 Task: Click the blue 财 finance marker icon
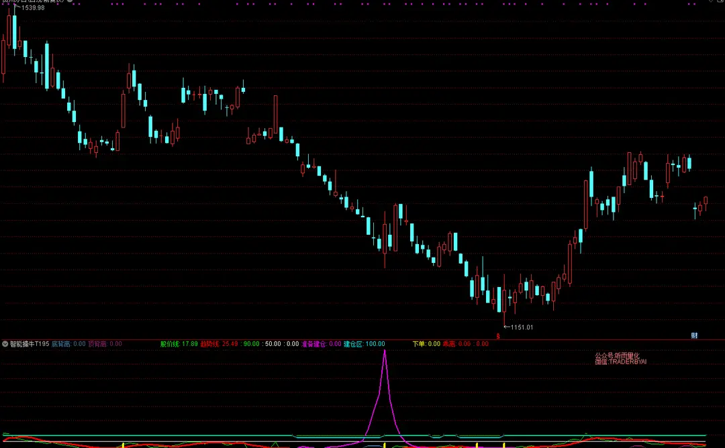pyautogui.click(x=694, y=336)
